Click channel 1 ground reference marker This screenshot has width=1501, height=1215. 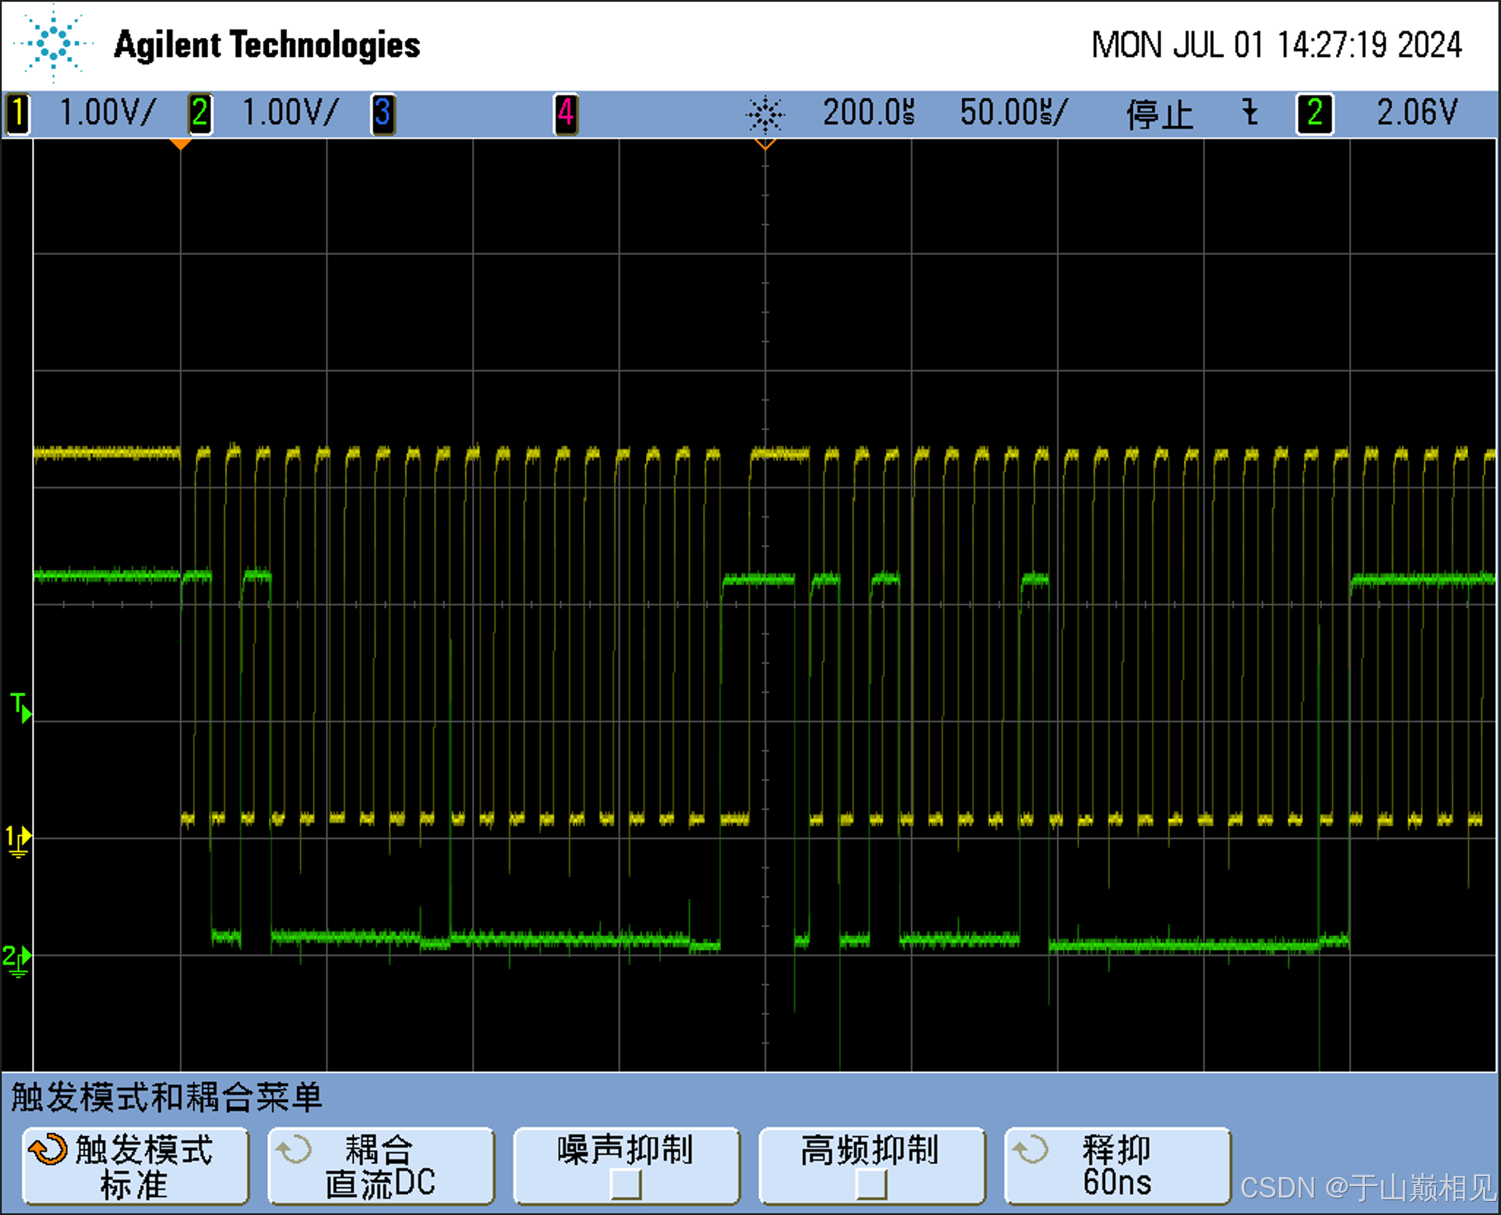coord(19,841)
